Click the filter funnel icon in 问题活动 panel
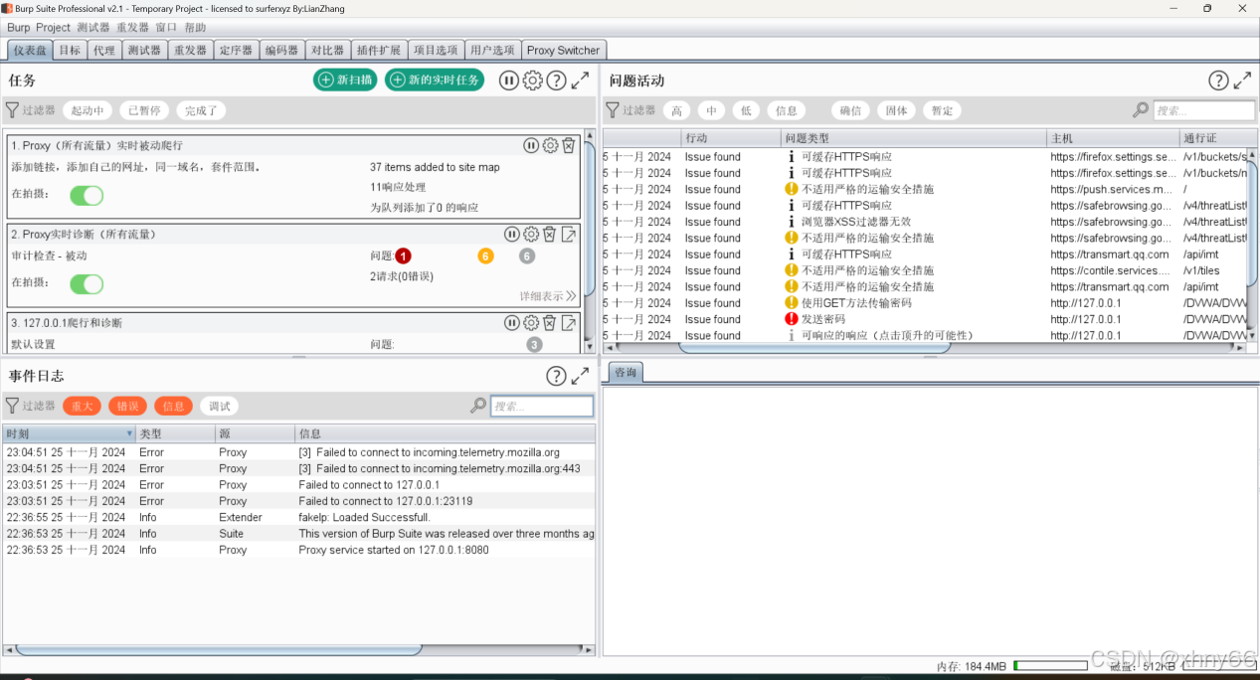This screenshot has height=680, width=1260. click(613, 110)
